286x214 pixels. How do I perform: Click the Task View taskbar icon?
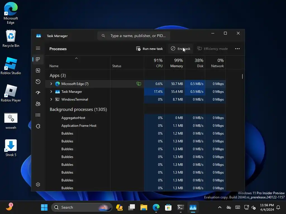132,207
